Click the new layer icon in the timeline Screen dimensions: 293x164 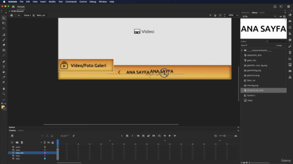(12, 143)
